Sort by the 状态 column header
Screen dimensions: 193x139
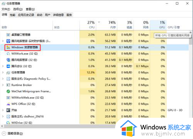(66, 25)
